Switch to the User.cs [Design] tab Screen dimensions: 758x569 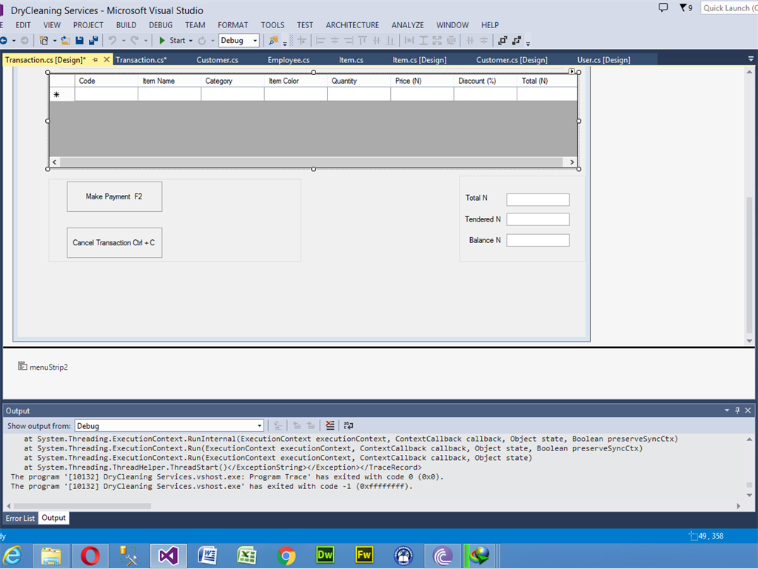click(603, 60)
